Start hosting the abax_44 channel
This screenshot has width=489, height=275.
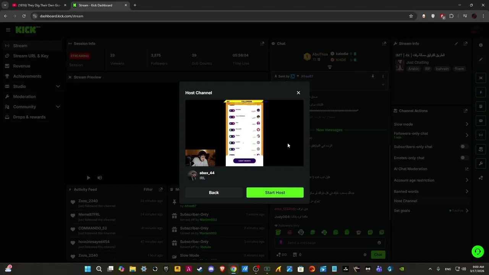click(275, 192)
